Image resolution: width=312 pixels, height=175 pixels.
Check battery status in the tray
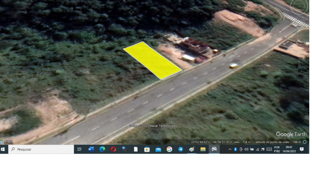(252, 149)
